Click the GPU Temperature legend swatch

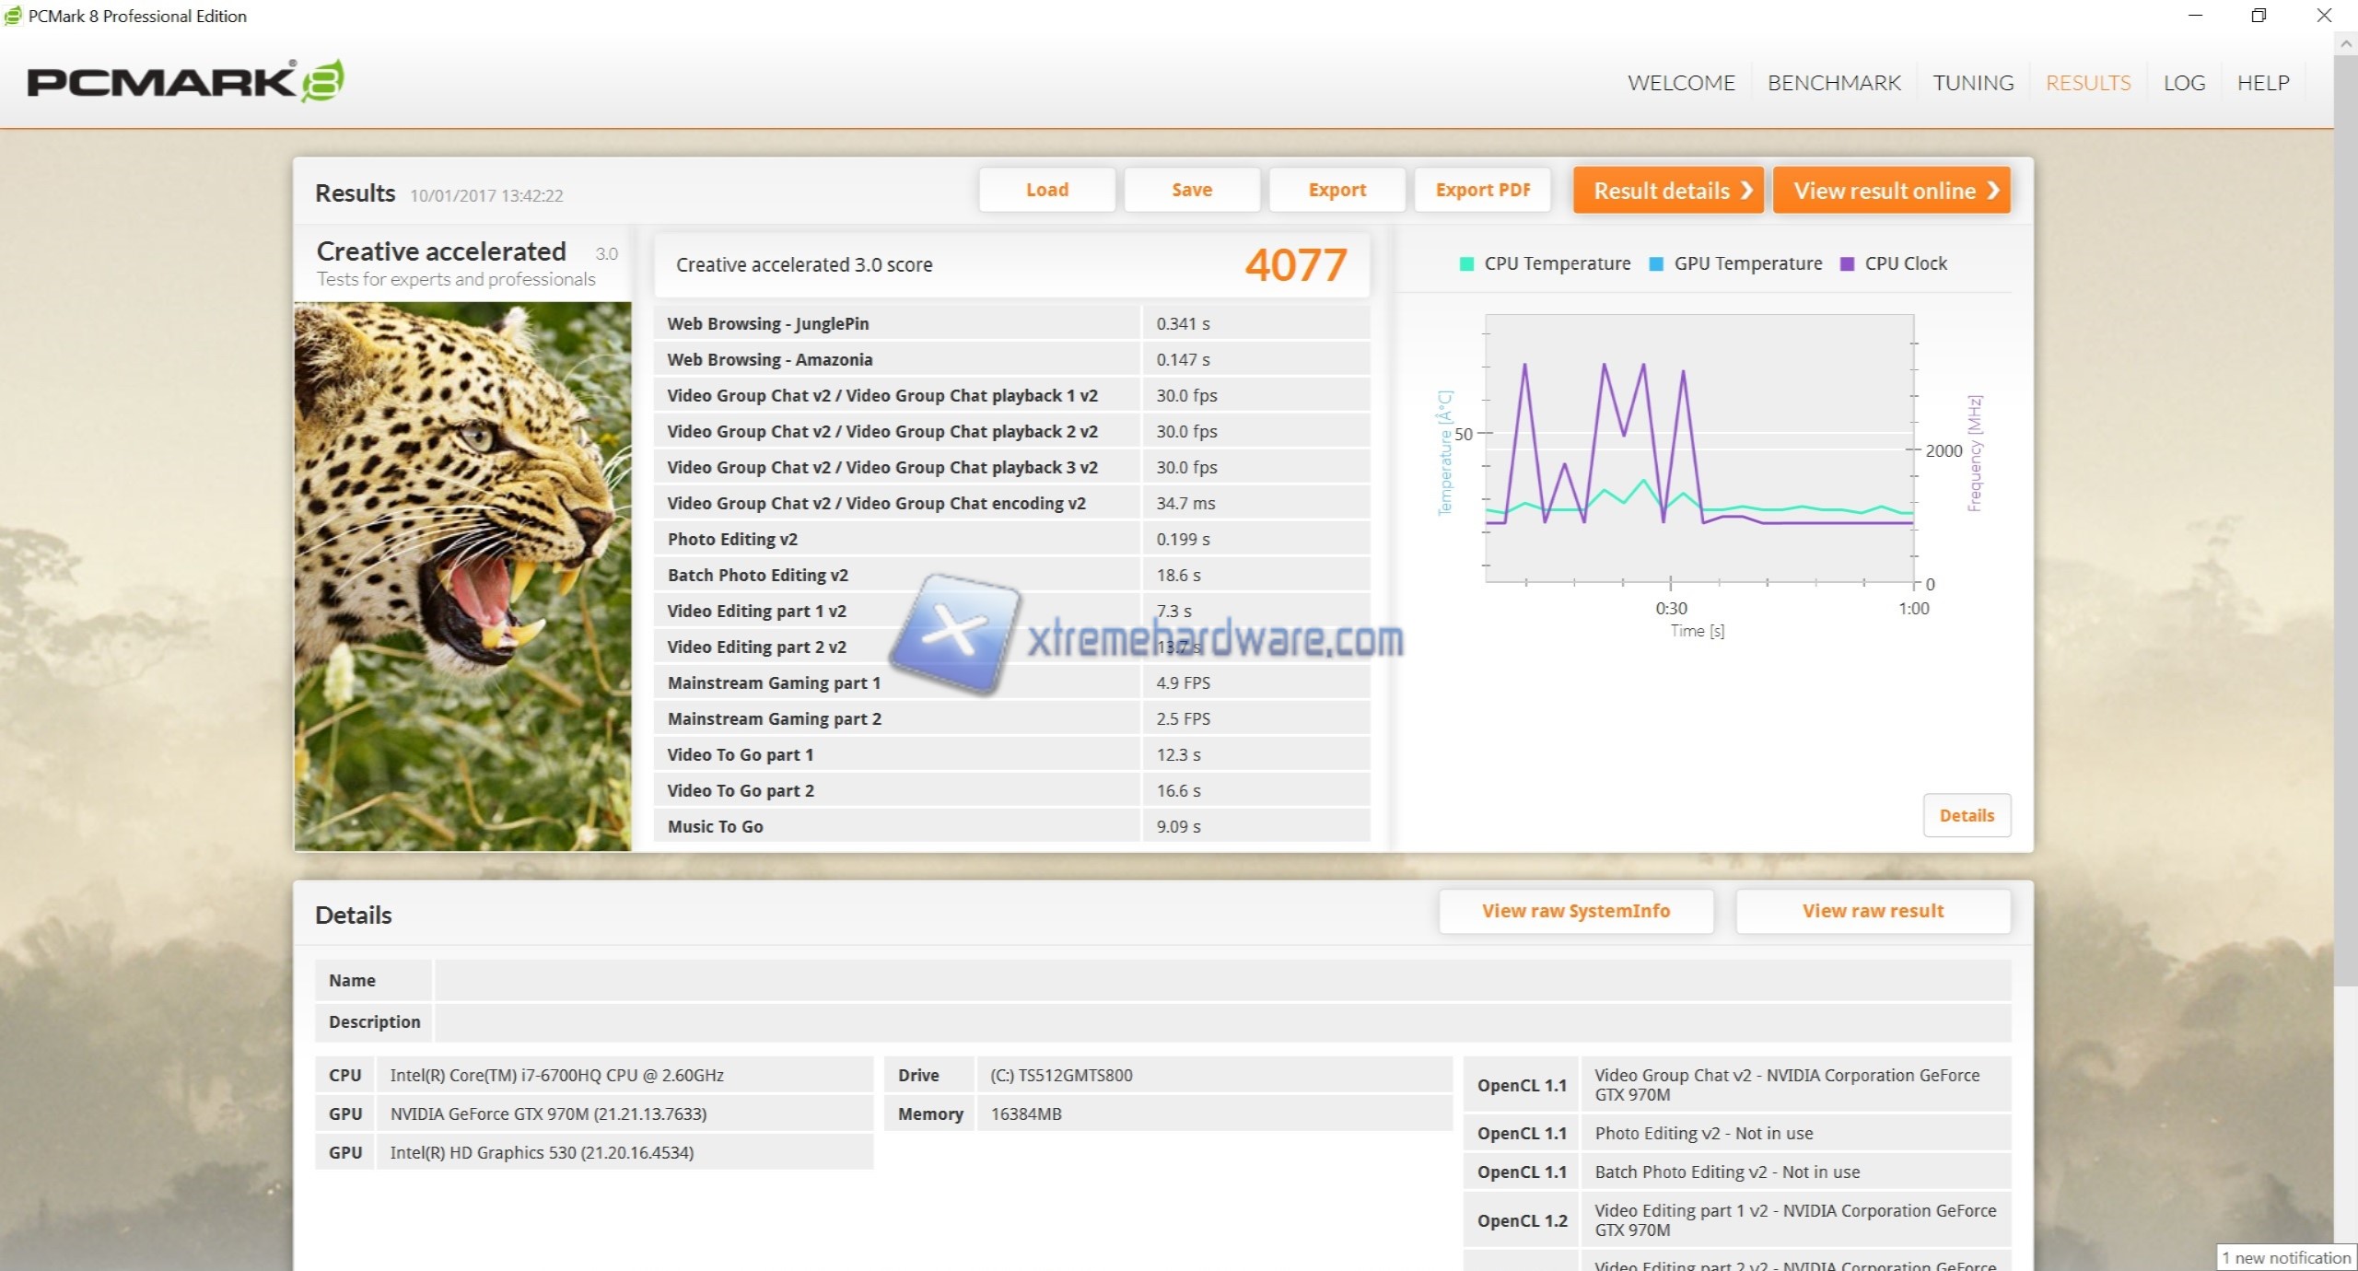coord(1656,264)
